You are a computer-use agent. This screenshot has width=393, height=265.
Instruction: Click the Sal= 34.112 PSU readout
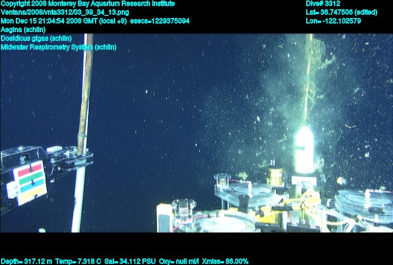coord(128,261)
